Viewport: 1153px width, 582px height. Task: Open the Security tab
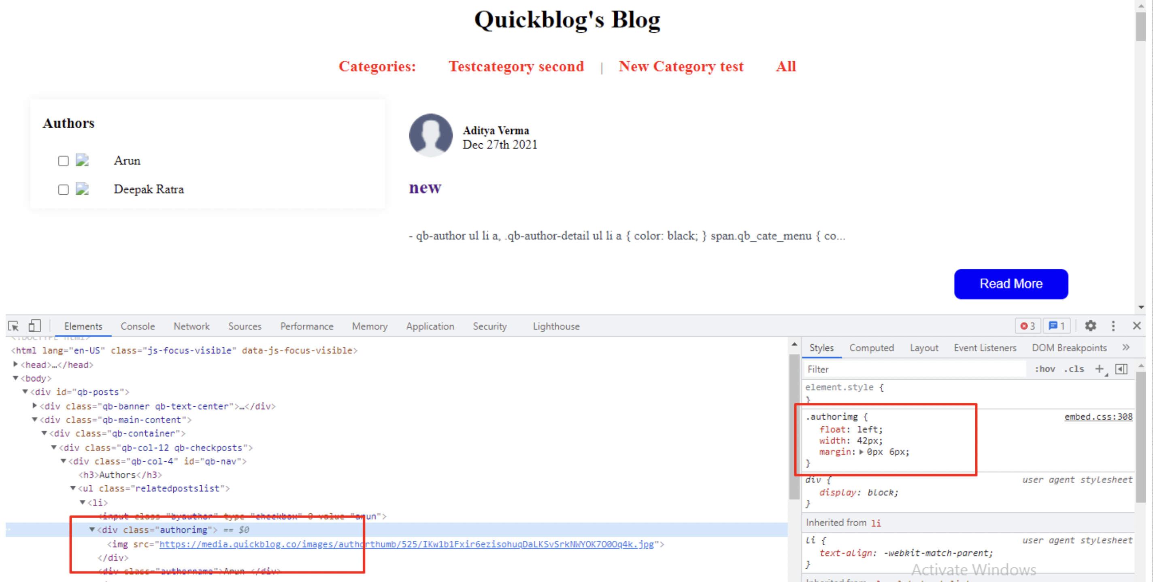point(490,326)
